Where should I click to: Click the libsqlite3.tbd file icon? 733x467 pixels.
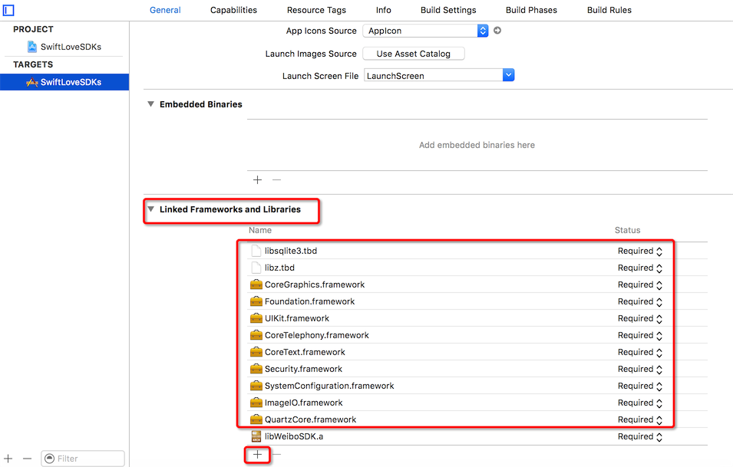[256, 251]
